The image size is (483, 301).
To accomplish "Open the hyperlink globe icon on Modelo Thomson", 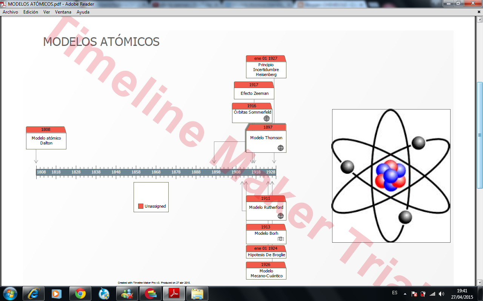I will coord(281,148).
